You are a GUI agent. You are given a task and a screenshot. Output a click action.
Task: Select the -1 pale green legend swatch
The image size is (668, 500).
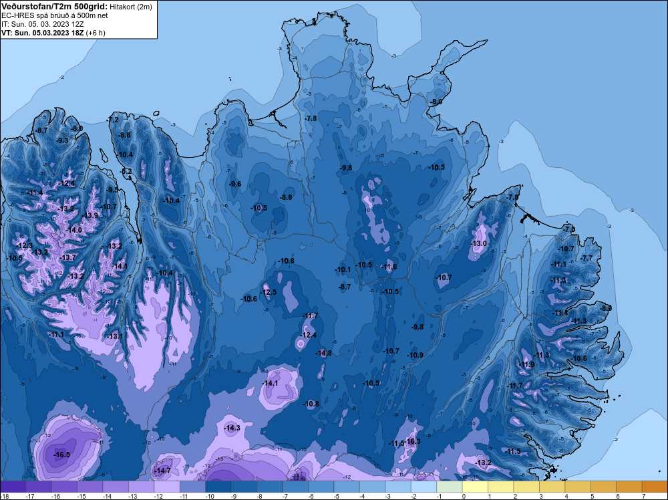point(449,487)
